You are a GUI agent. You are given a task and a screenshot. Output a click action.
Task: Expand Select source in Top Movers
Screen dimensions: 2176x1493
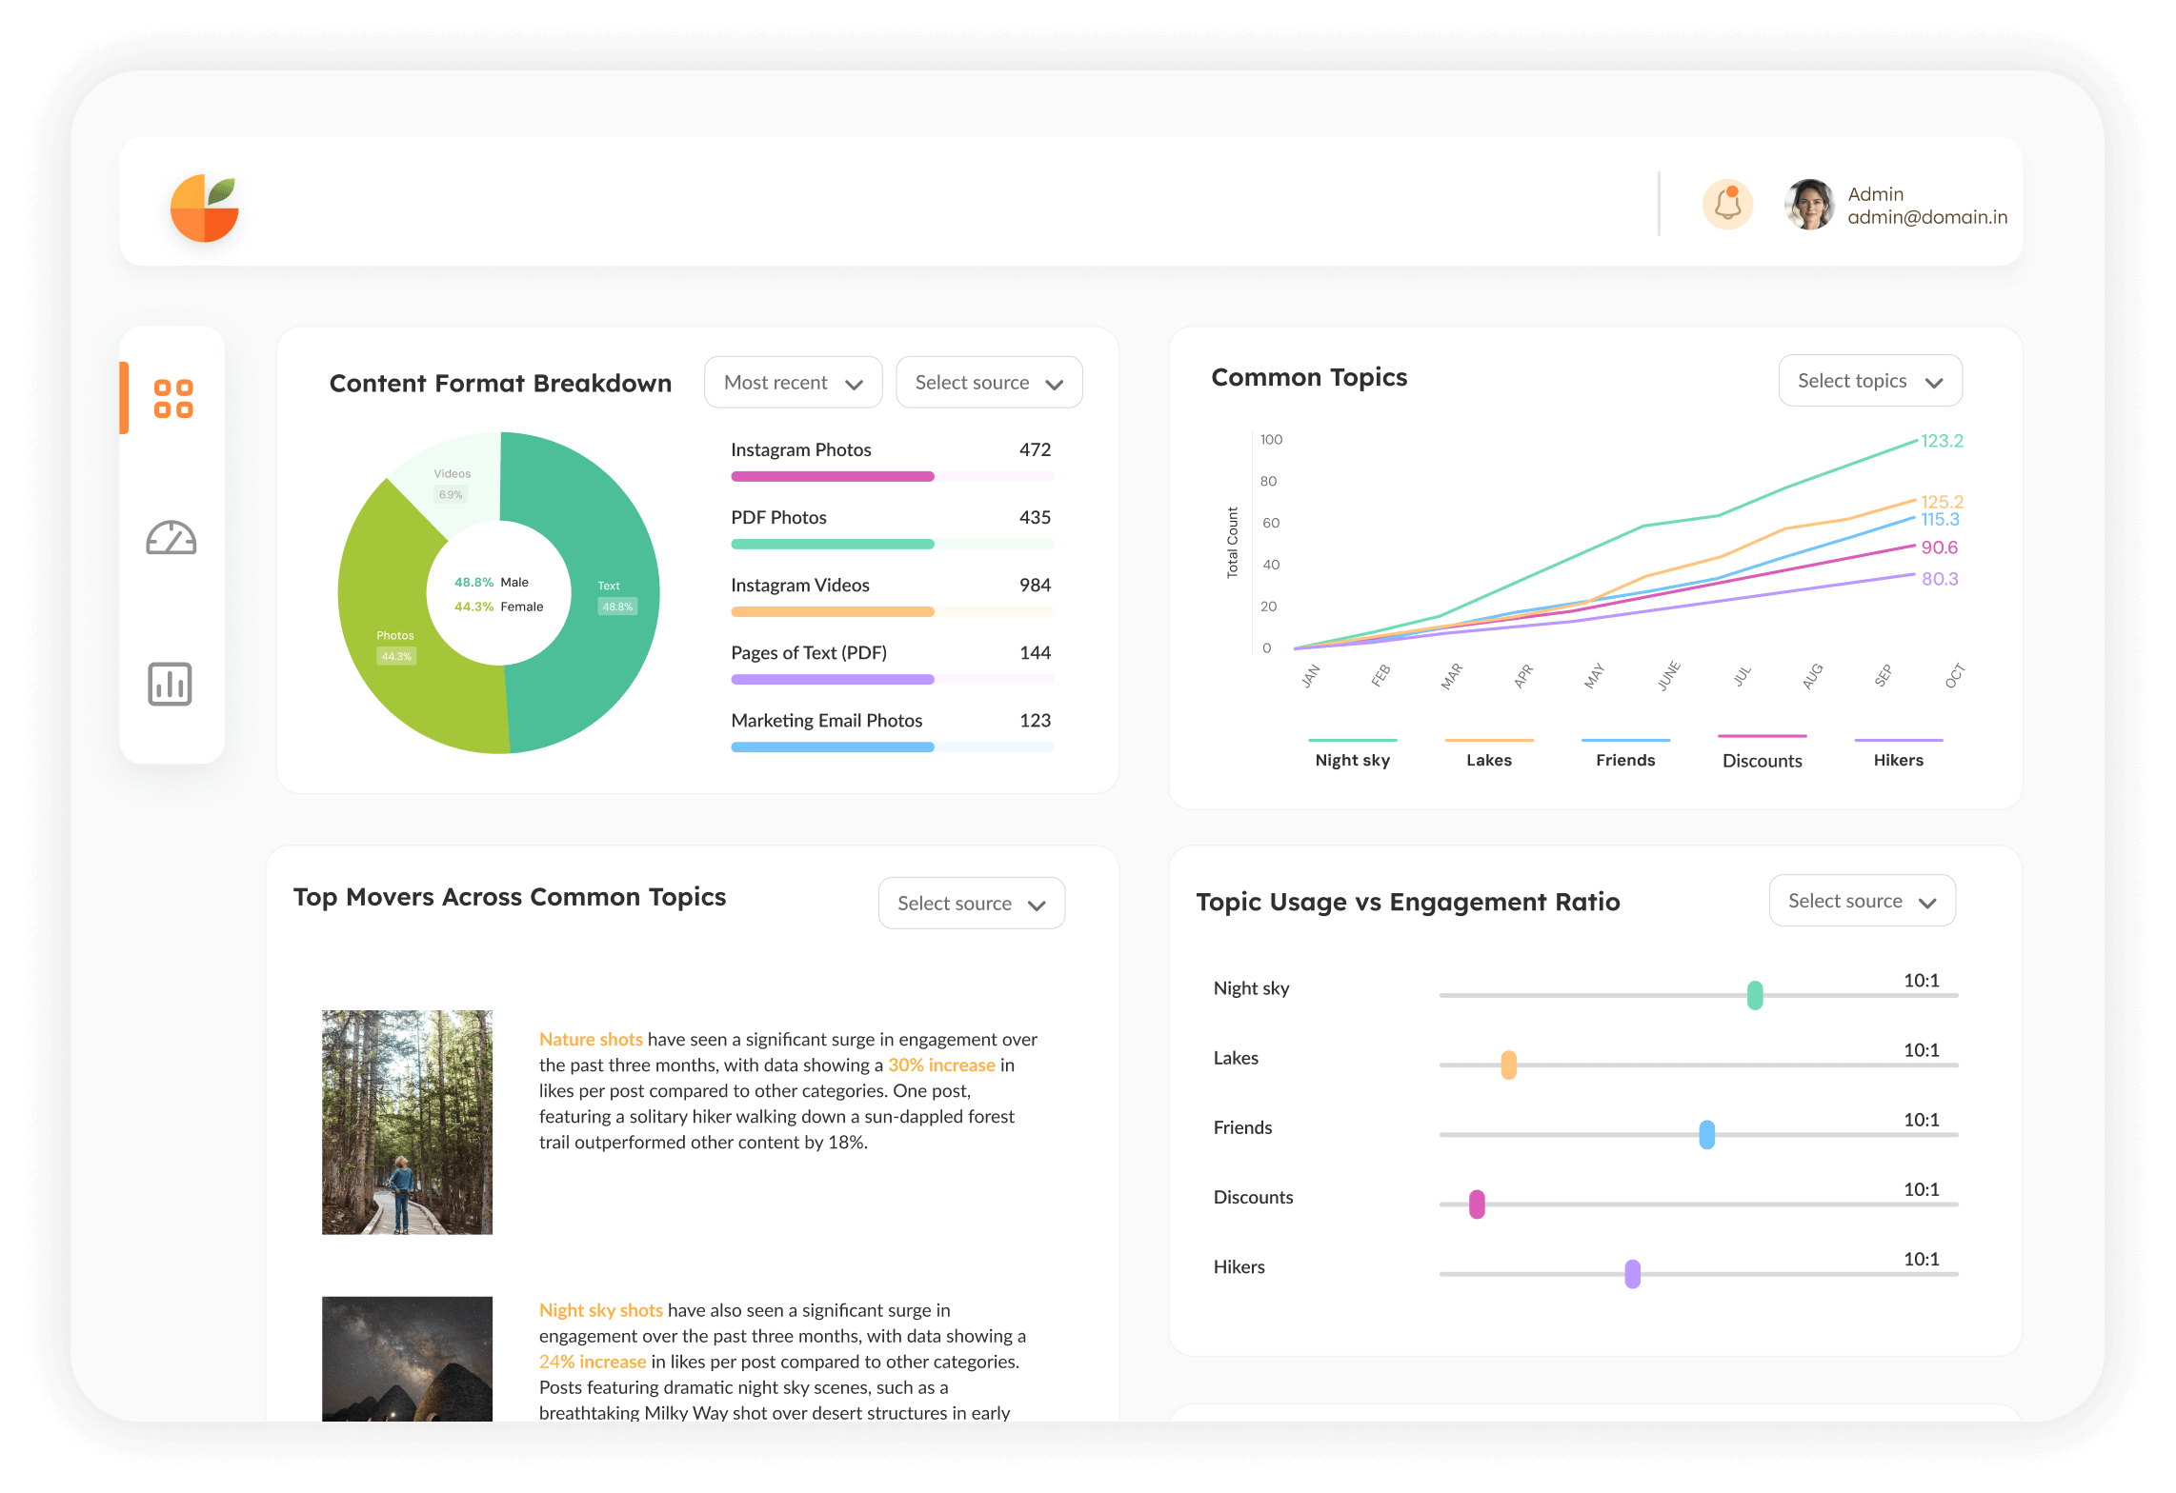click(x=971, y=904)
